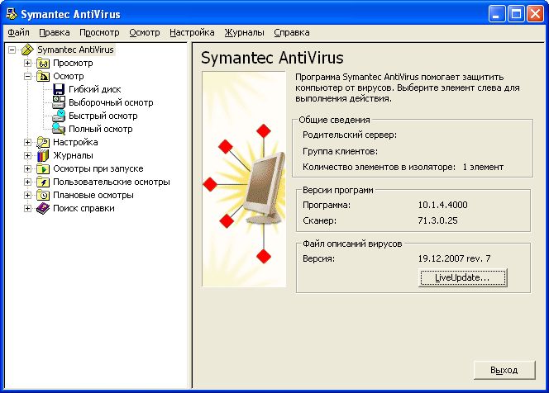Click the Журналы books icon in tree

(x=43, y=155)
